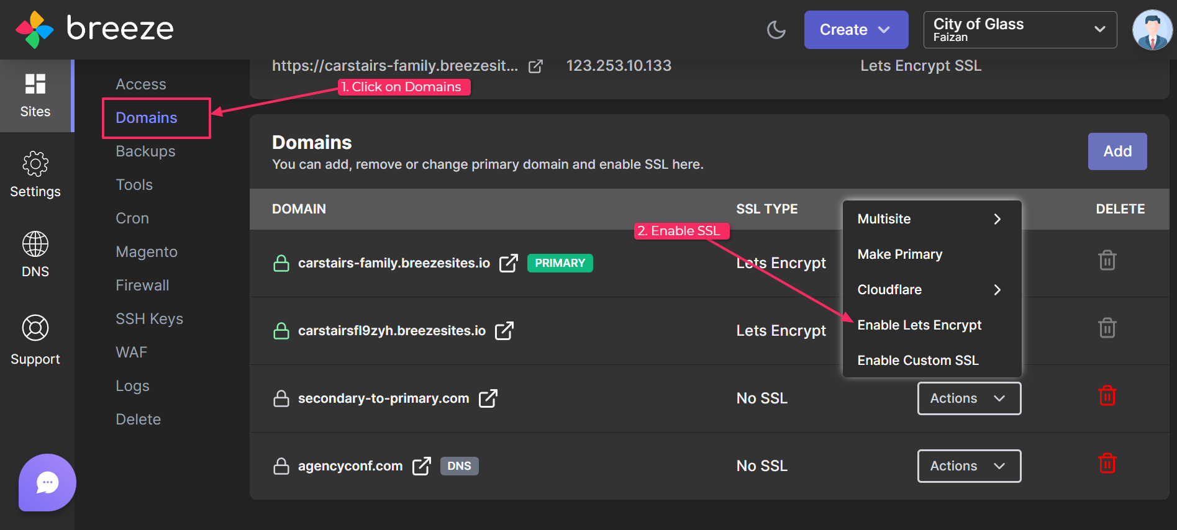Click lock icon for secondary-to-primary.com
This screenshot has height=530, width=1177.
coord(281,398)
